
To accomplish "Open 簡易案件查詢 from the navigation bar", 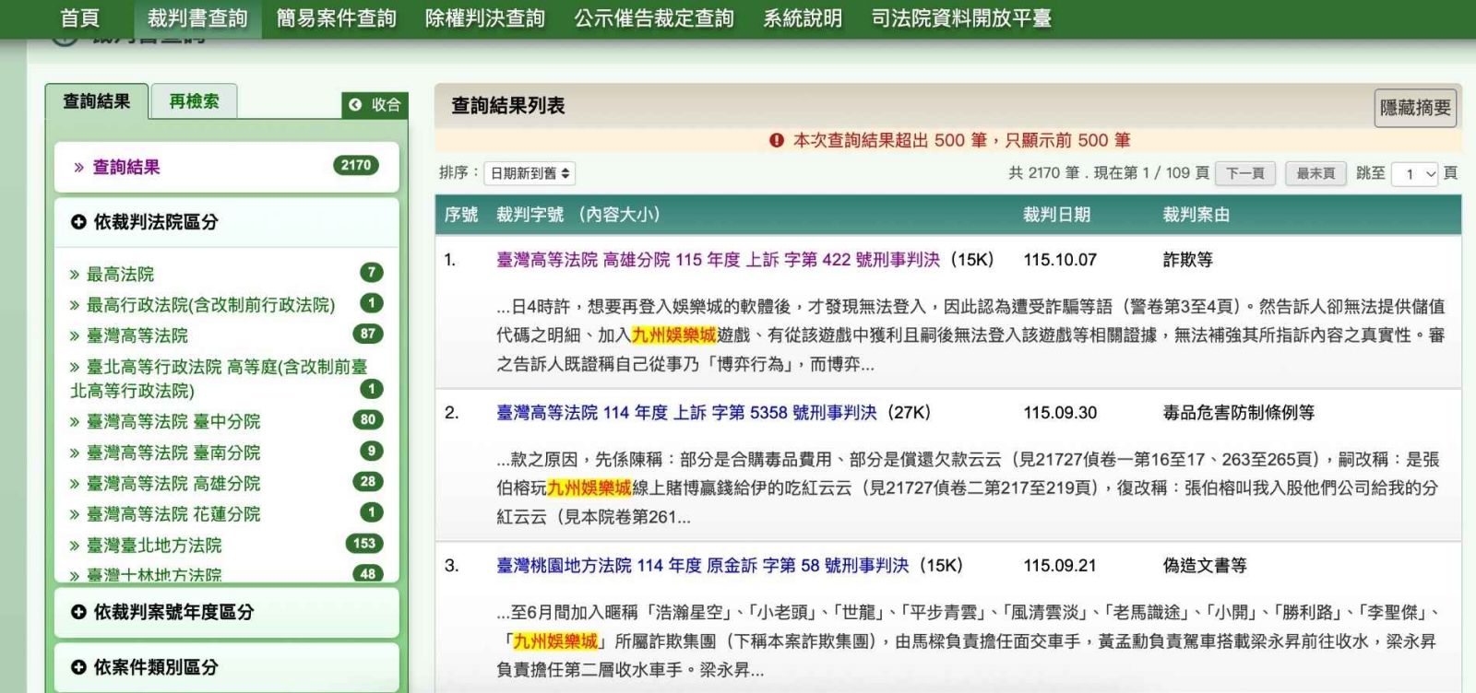I will [336, 18].
